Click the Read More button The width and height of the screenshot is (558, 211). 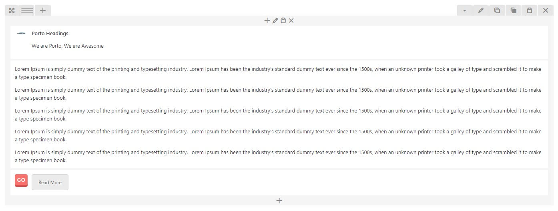pos(50,182)
